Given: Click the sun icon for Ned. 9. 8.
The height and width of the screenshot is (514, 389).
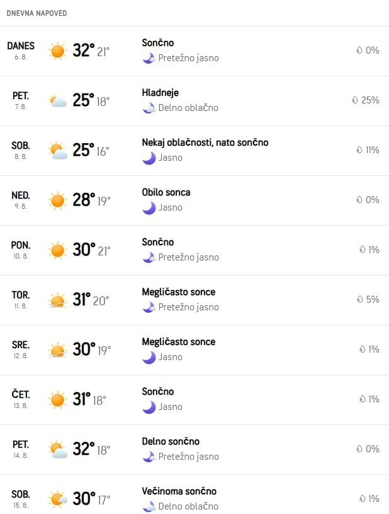Looking at the screenshot, I should [x=57, y=201].
